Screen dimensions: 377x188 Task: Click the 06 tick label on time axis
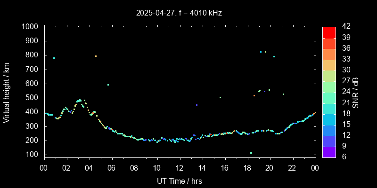tap(112, 168)
